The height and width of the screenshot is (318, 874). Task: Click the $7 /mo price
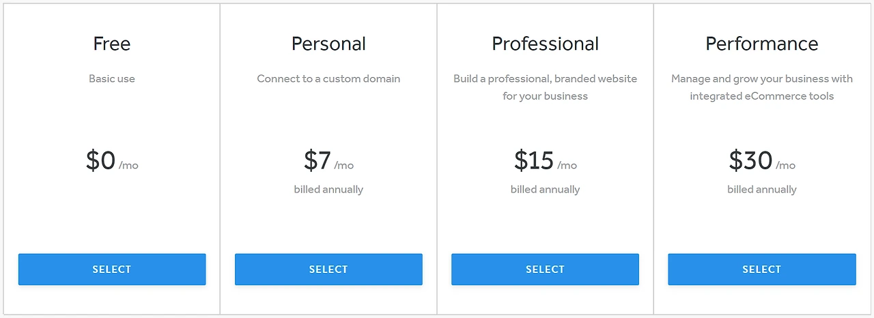(x=328, y=160)
